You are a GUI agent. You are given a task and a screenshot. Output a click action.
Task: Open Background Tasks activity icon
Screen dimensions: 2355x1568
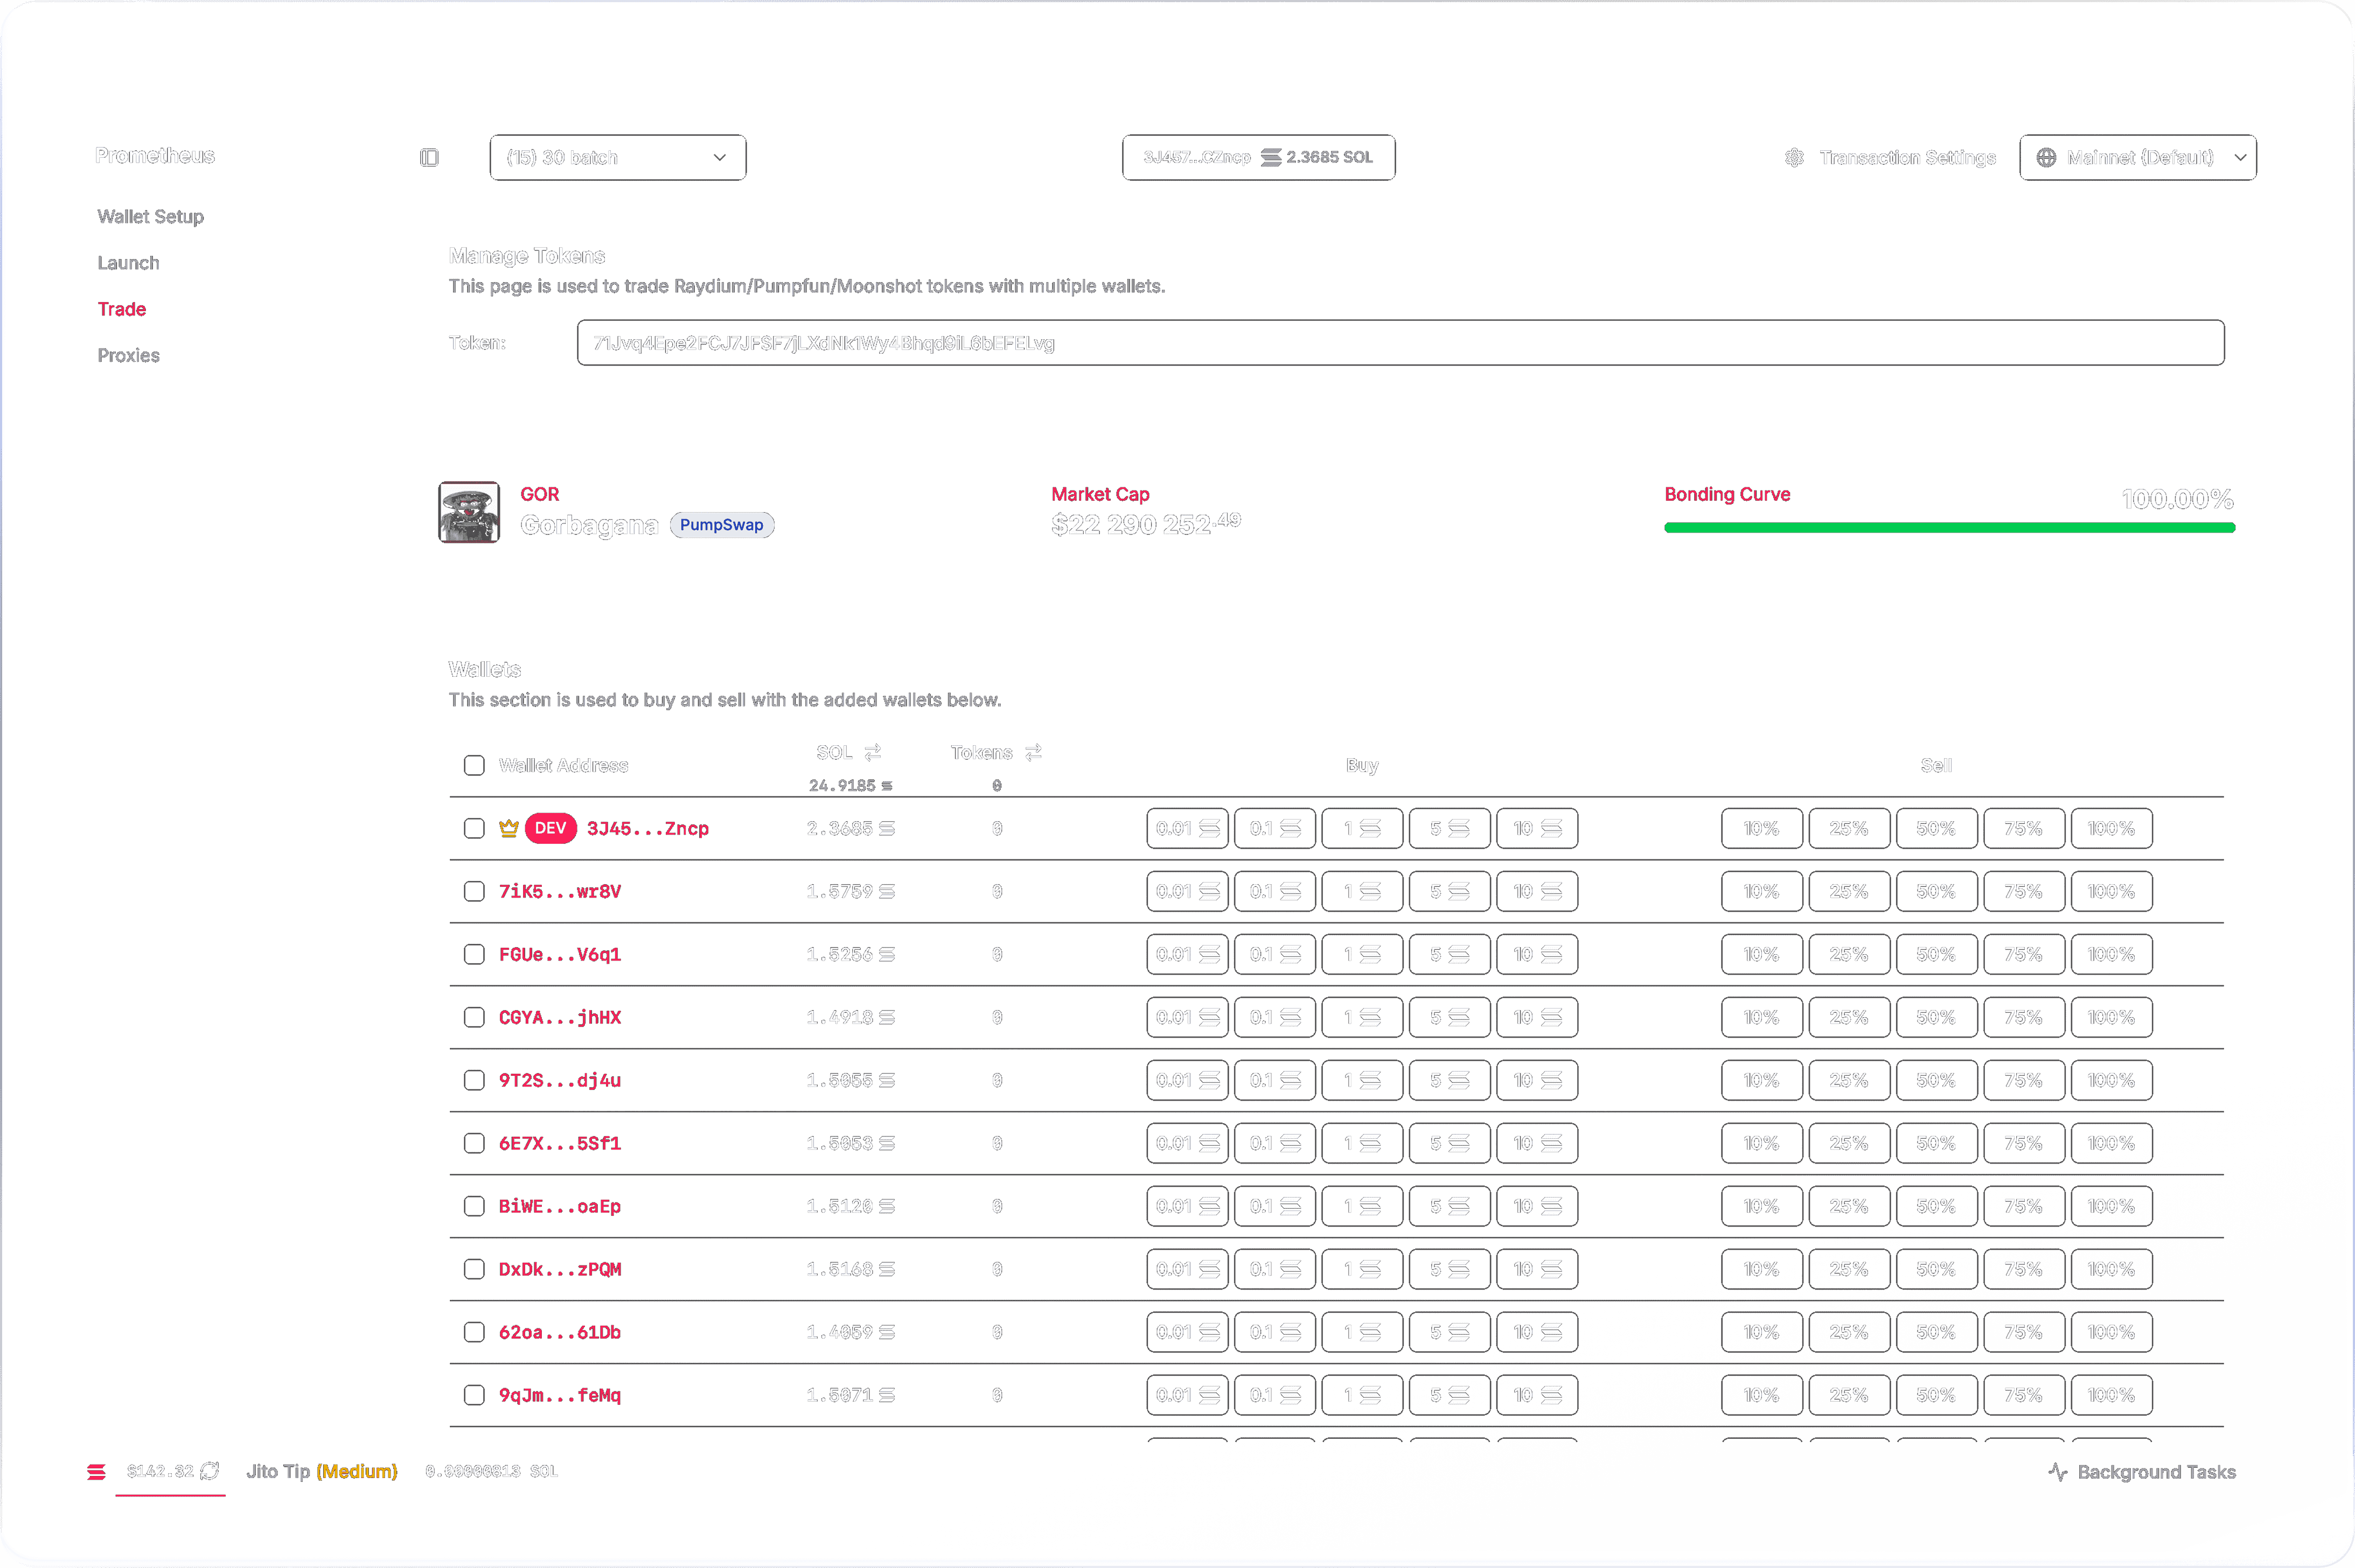pyautogui.click(x=2057, y=1472)
